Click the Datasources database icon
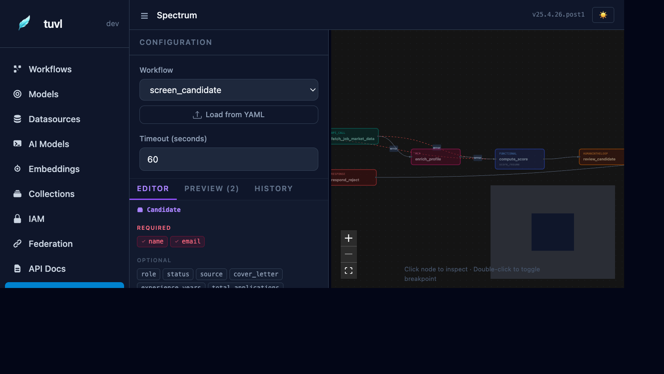This screenshot has height=374, width=664. click(x=17, y=119)
